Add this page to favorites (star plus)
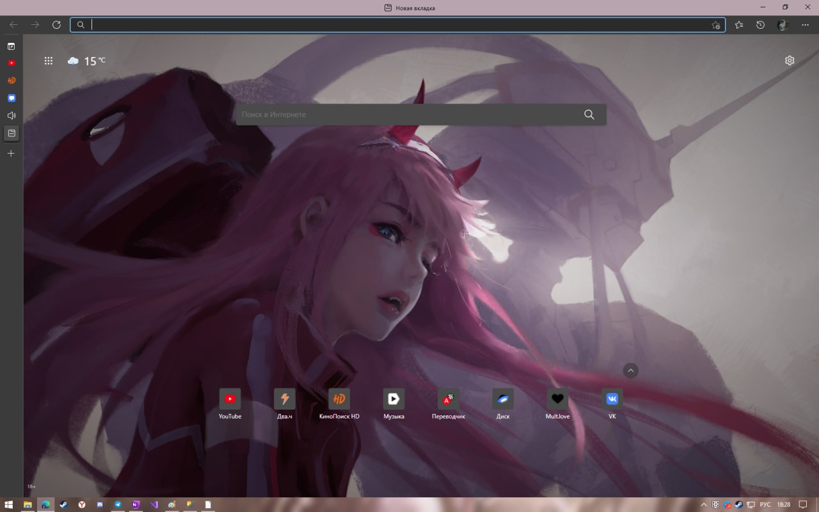Screen dimensions: 819x512 pos(715,25)
